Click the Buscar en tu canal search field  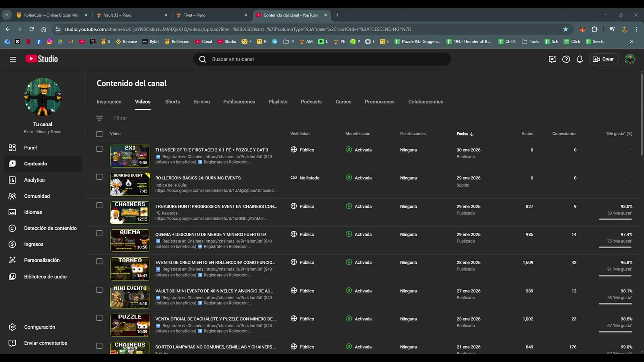tap(322, 59)
